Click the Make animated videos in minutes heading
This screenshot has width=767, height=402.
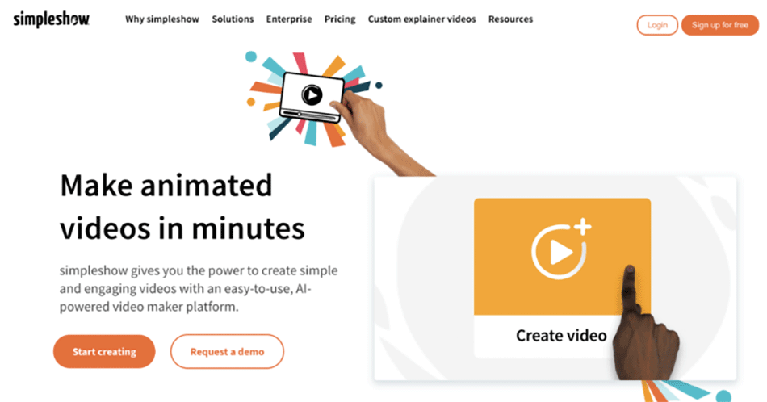(x=182, y=207)
